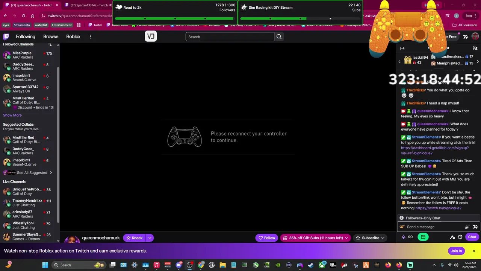Screen dimensions: 481x271
Task: Open the chat community users icon
Action: pos(475,48)
